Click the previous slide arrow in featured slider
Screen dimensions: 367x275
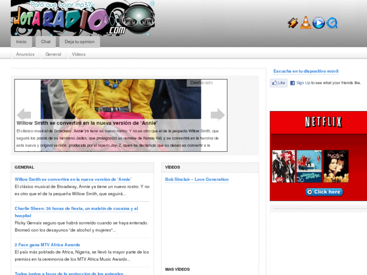click(x=24, y=114)
